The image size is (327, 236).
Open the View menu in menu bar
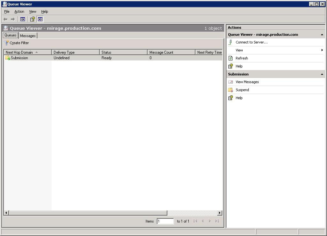point(33,12)
